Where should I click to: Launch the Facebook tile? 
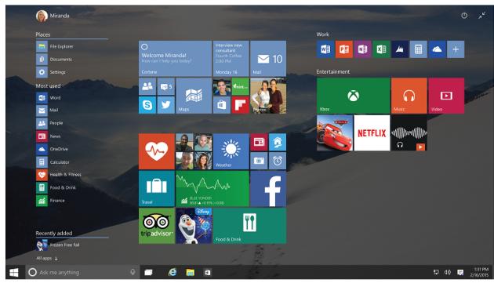[268, 188]
